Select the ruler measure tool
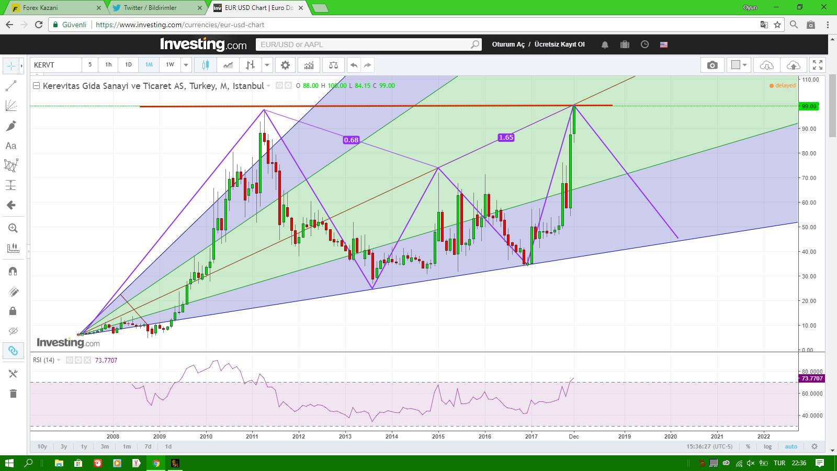 (13, 248)
